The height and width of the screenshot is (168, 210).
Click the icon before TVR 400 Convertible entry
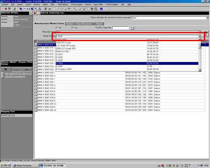tap(2, 77)
